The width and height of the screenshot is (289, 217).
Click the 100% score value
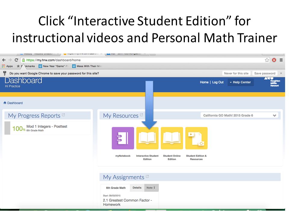19,129
